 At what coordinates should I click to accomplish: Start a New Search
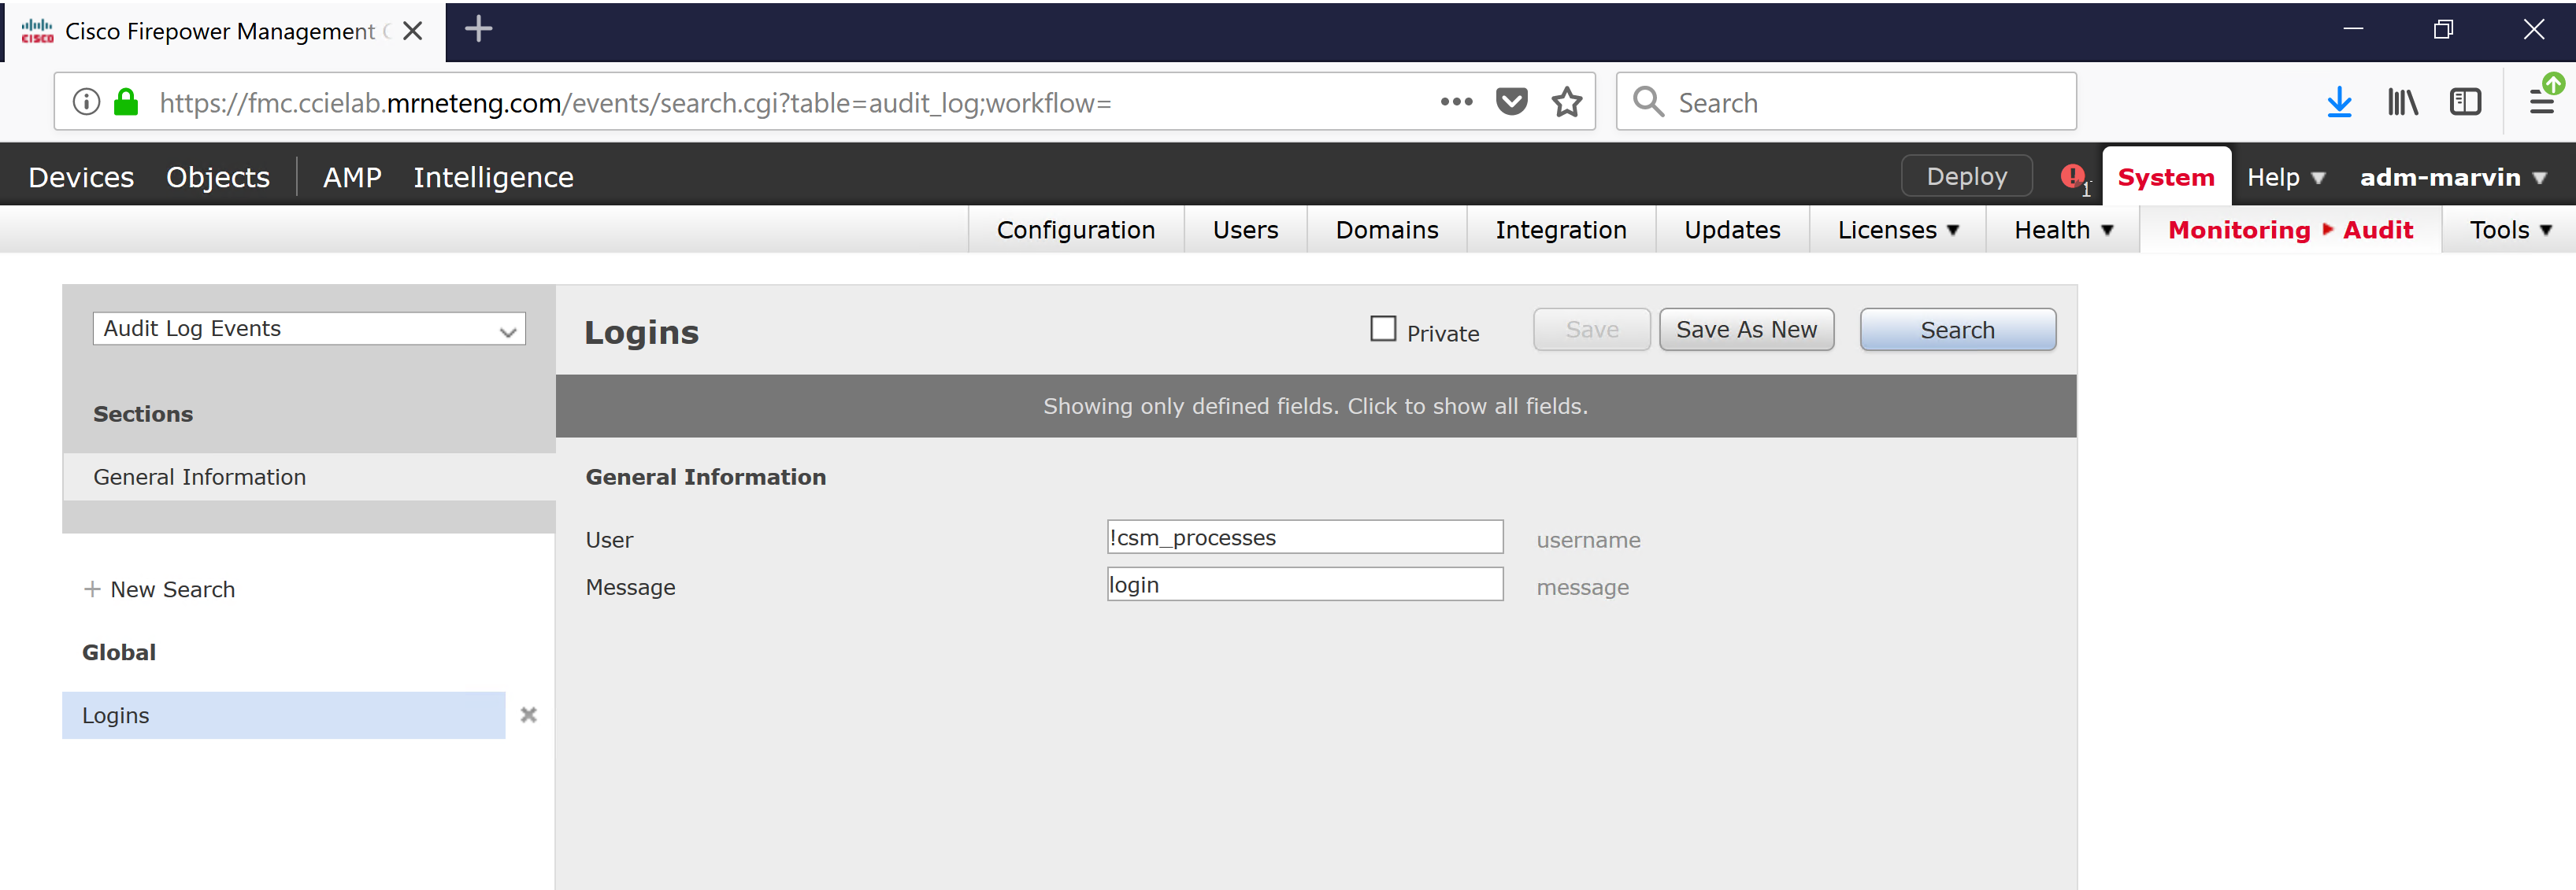(172, 589)
